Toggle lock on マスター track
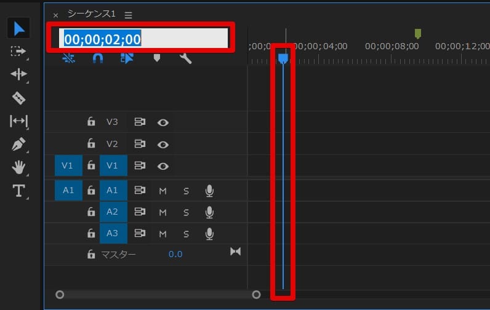 pos(91,254)
